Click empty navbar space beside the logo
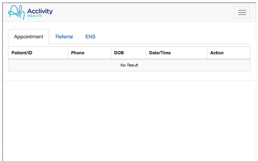Screen dimensions: 258x161 click(141, 12)
